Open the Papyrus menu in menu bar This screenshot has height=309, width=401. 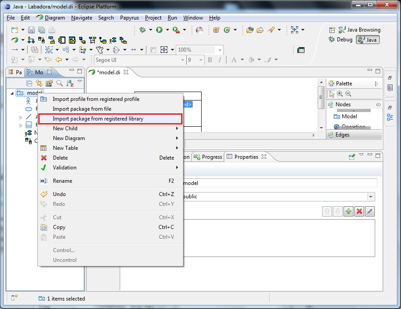(129, 18)
